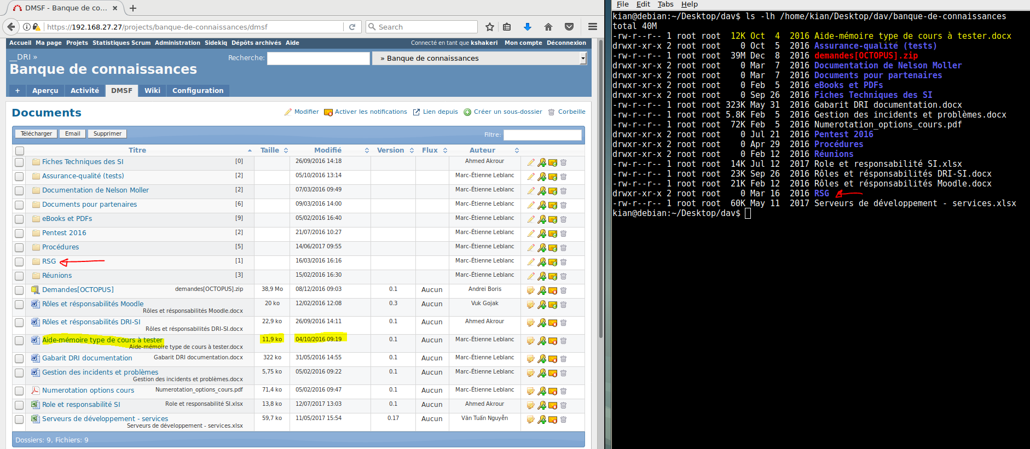This screenshot has height=449, width=1030.
Task: Reload the page with the refresh icon
Action: [352, 27]
